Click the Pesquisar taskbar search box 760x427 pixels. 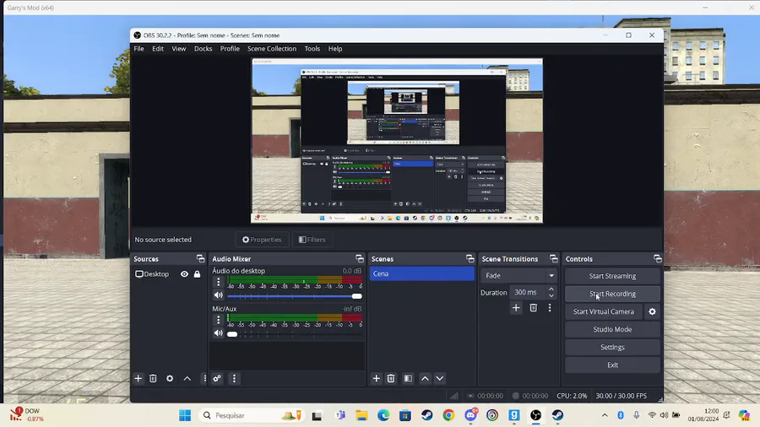point(251,415)
